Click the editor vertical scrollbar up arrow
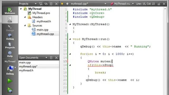Screen dimensions: 169x95 (165, 9)
